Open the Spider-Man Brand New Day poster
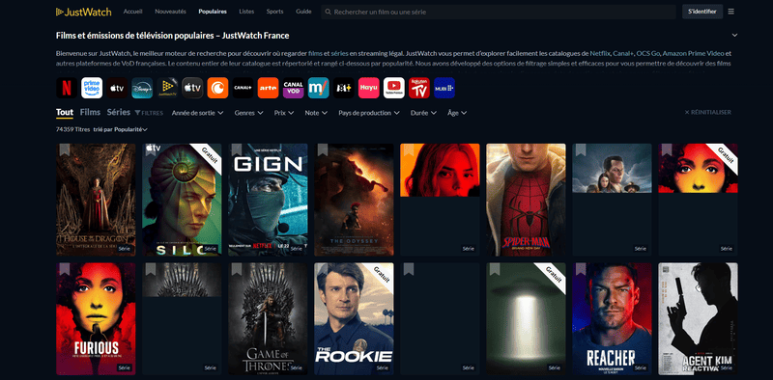This screenshot has width=773, height=380. pyautogui.click(x=526, y=200)
